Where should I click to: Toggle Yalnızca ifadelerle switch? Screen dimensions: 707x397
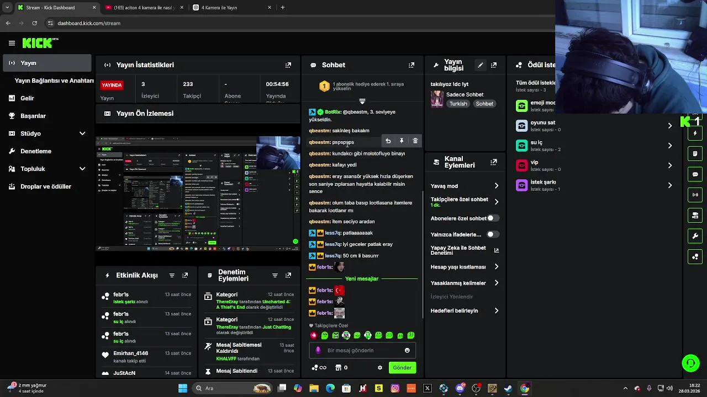[x=493, y=234]
